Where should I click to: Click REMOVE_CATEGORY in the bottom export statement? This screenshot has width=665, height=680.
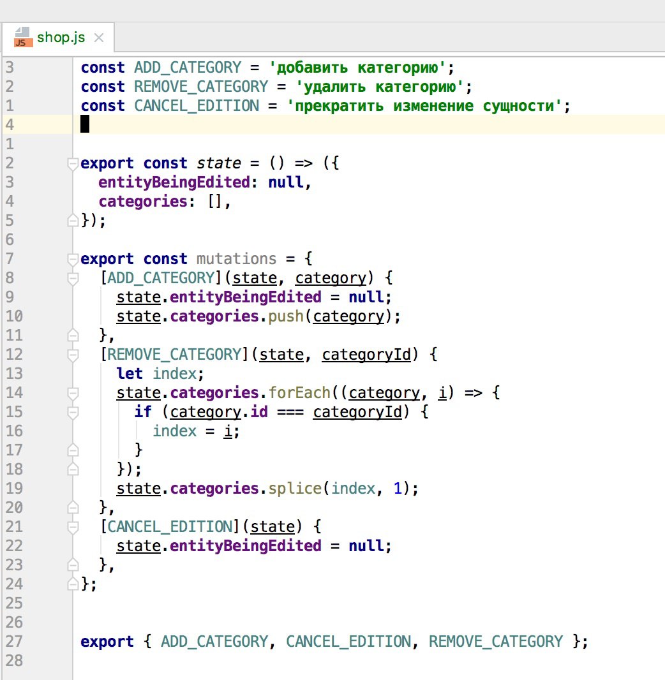click(496, 642)
